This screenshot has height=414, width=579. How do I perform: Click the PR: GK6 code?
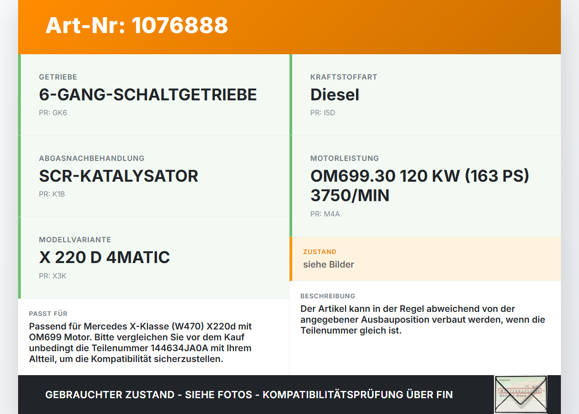click(53, 113)
